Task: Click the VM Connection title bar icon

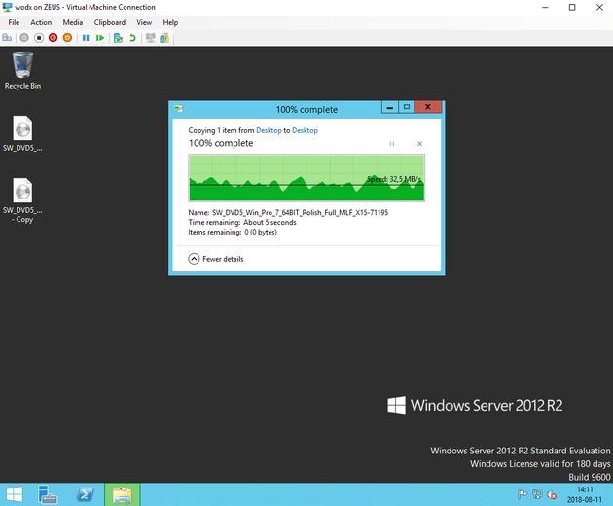Action: click(7, 7)
